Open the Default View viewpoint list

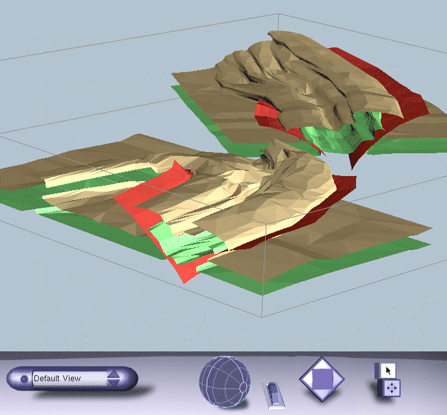coord(70,378)
